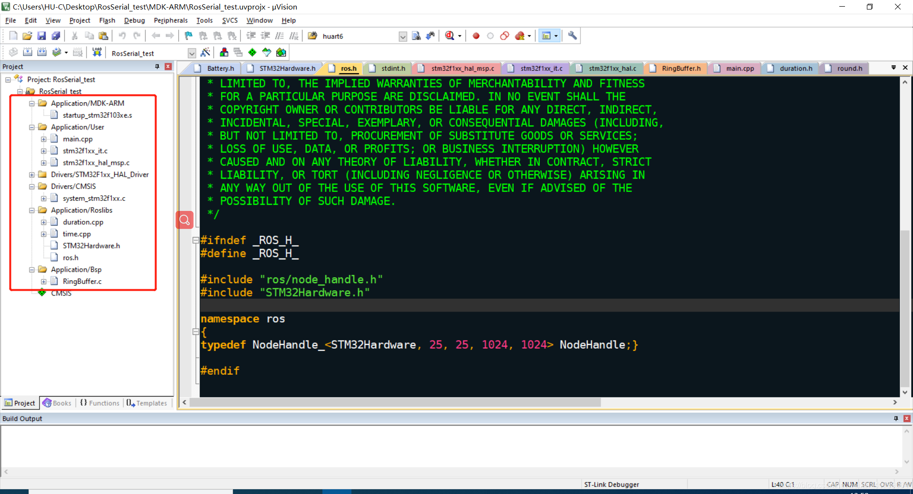Screen dimensions: 913x494
Task: Insert a breakpoint using the red dot icon
Action: pos(476,36)
